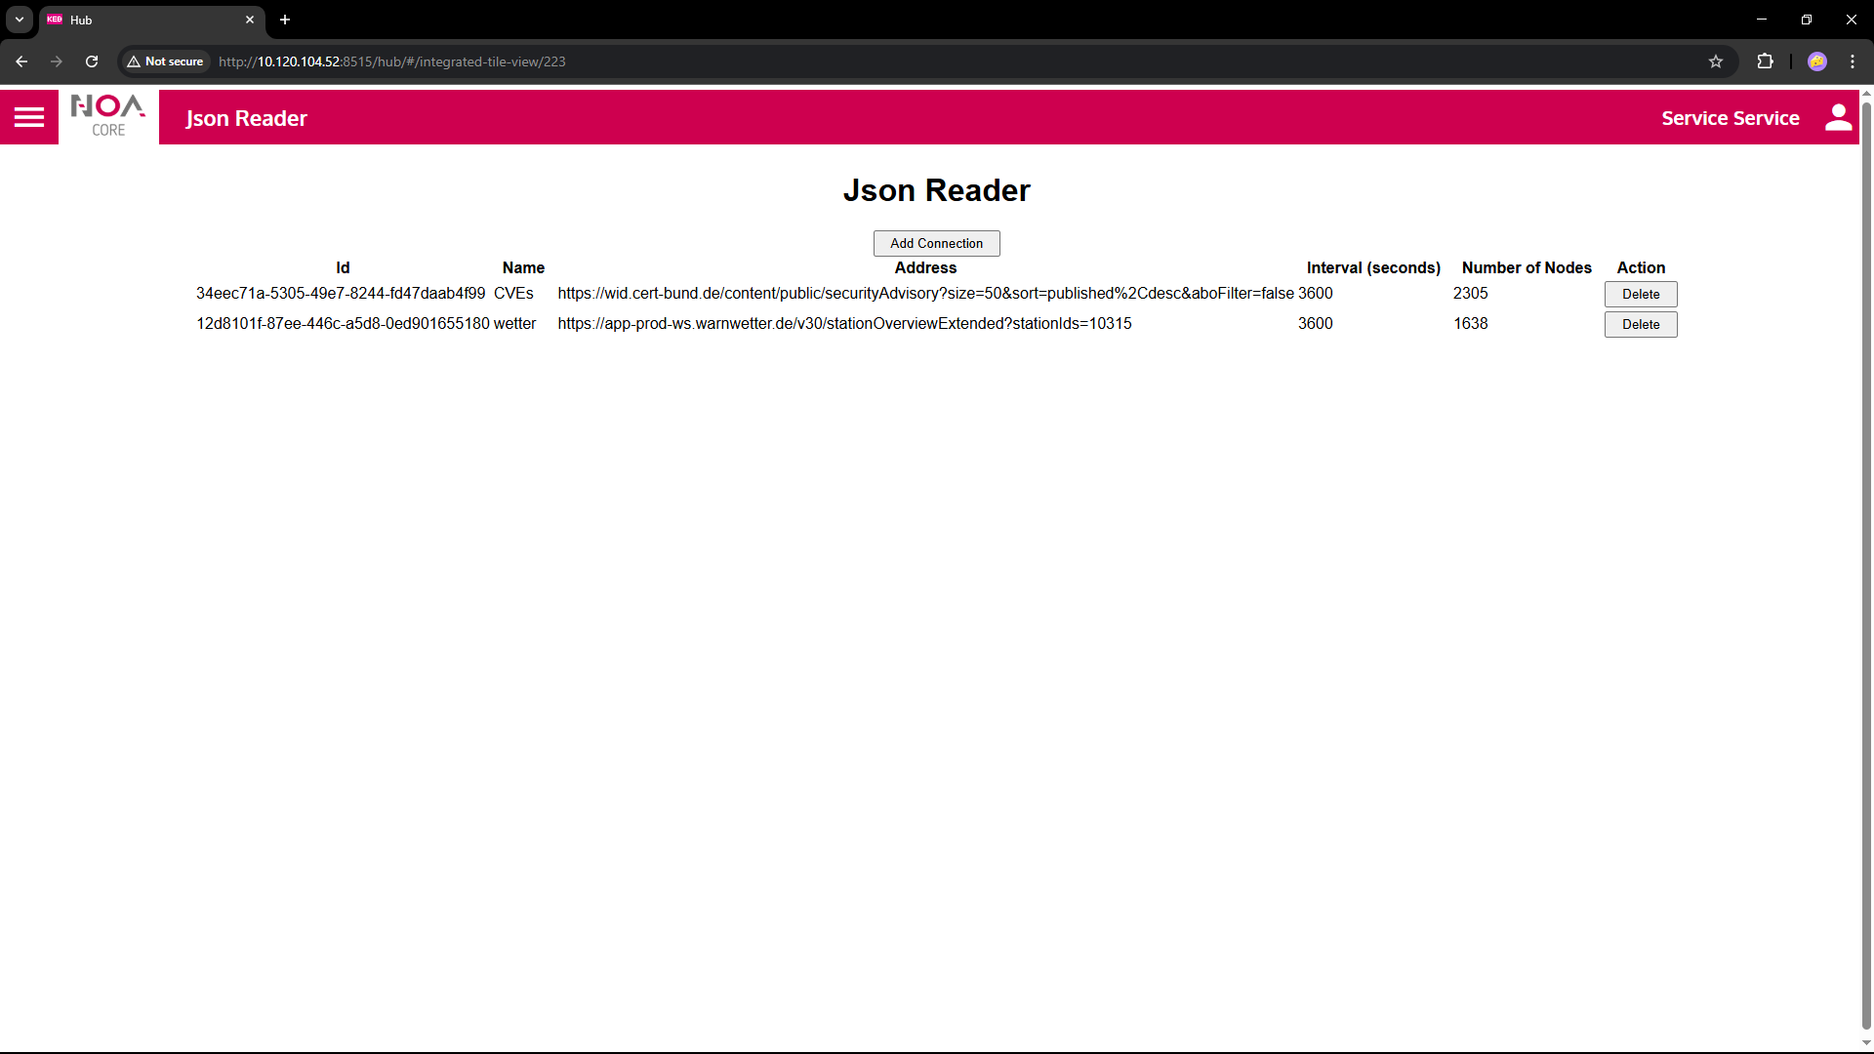Open the browser extensions icon
Image resolution: width=1874 pixels, height=1054 pixels.
(1765, 61)
